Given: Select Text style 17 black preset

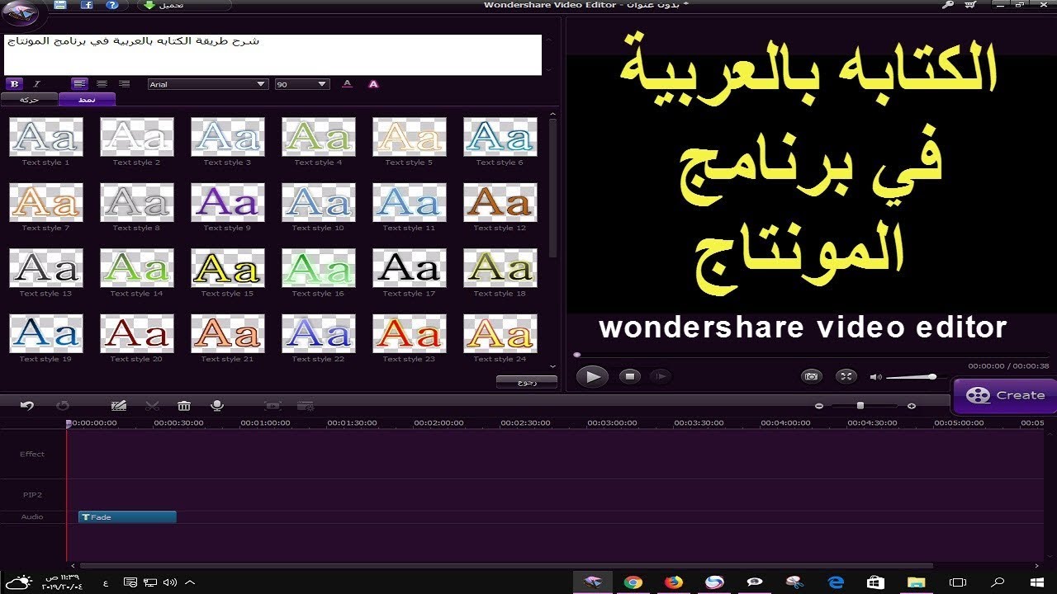Looking at the screenshot, I should coord(410,268).
